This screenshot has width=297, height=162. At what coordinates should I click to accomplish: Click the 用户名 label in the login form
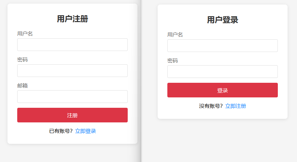point(175,35)
